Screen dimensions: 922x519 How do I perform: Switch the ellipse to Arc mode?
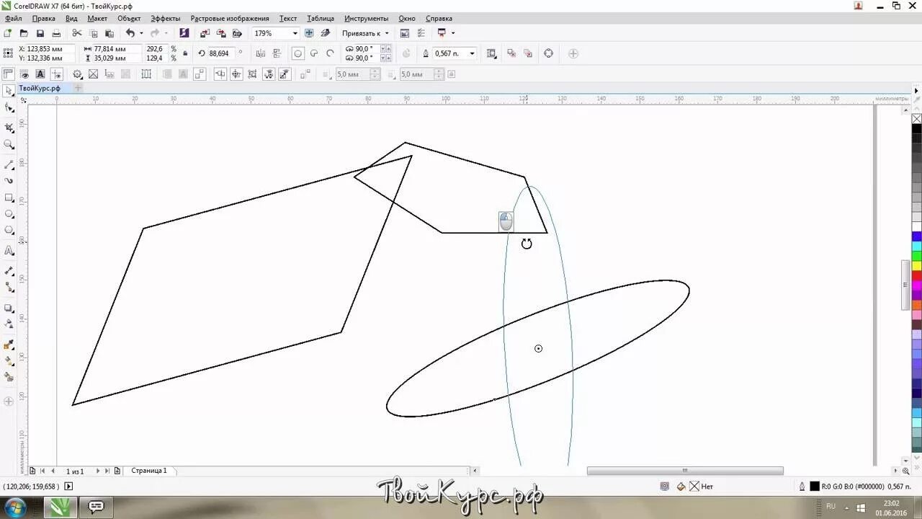[x=329, y=53]
